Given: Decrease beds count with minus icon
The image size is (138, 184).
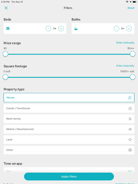Looking at the screenshot, I should [x=49, y=28].
